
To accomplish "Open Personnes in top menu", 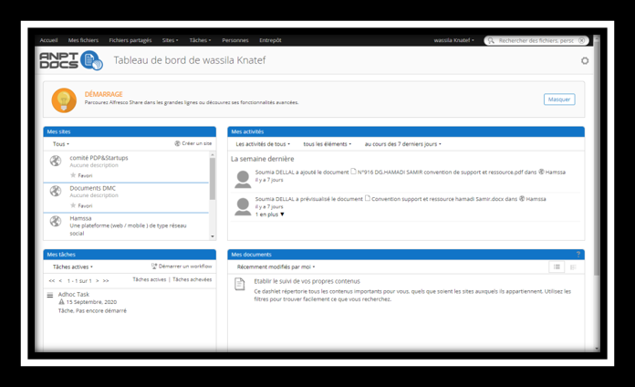I will (235, 40).
